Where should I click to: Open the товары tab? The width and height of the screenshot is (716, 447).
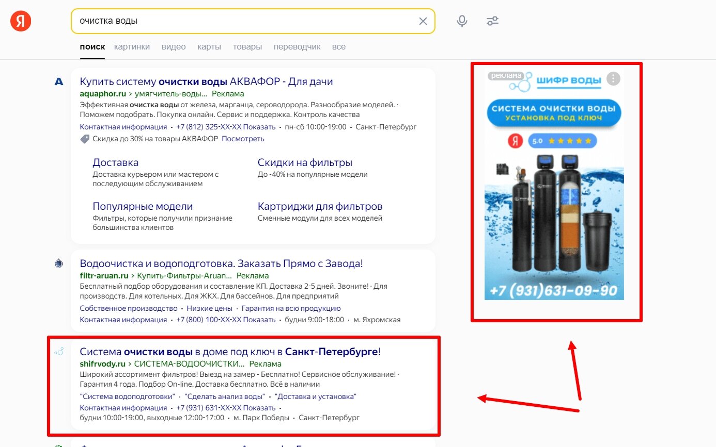[247, 46]
